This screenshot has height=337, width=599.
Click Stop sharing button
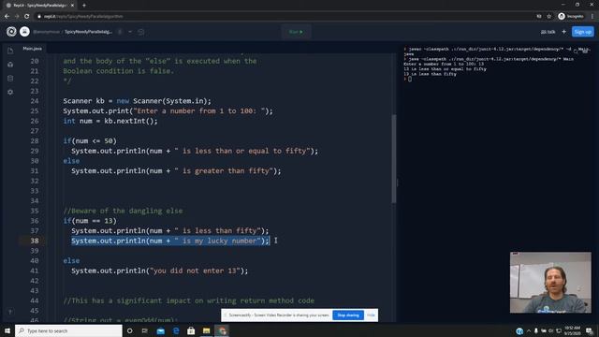pos(348,315)
